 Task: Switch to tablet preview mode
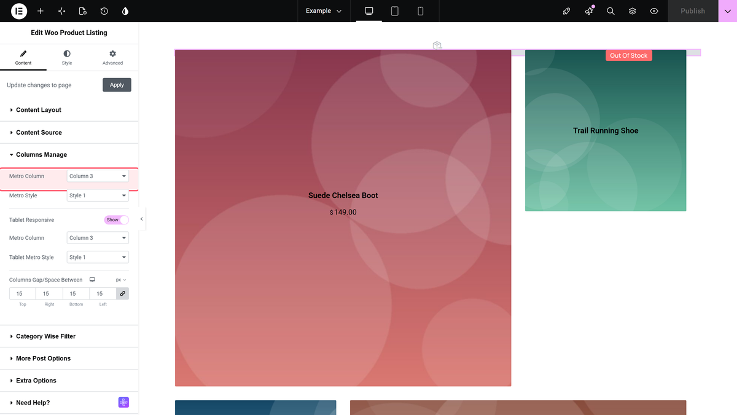(395, 11)
